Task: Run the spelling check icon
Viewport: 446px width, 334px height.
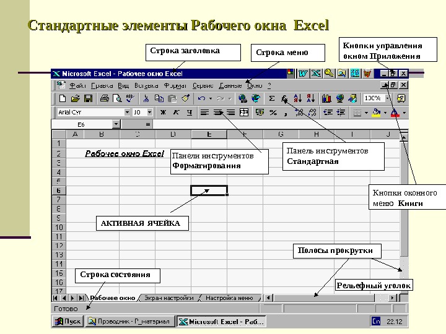Action: [130, 98]
